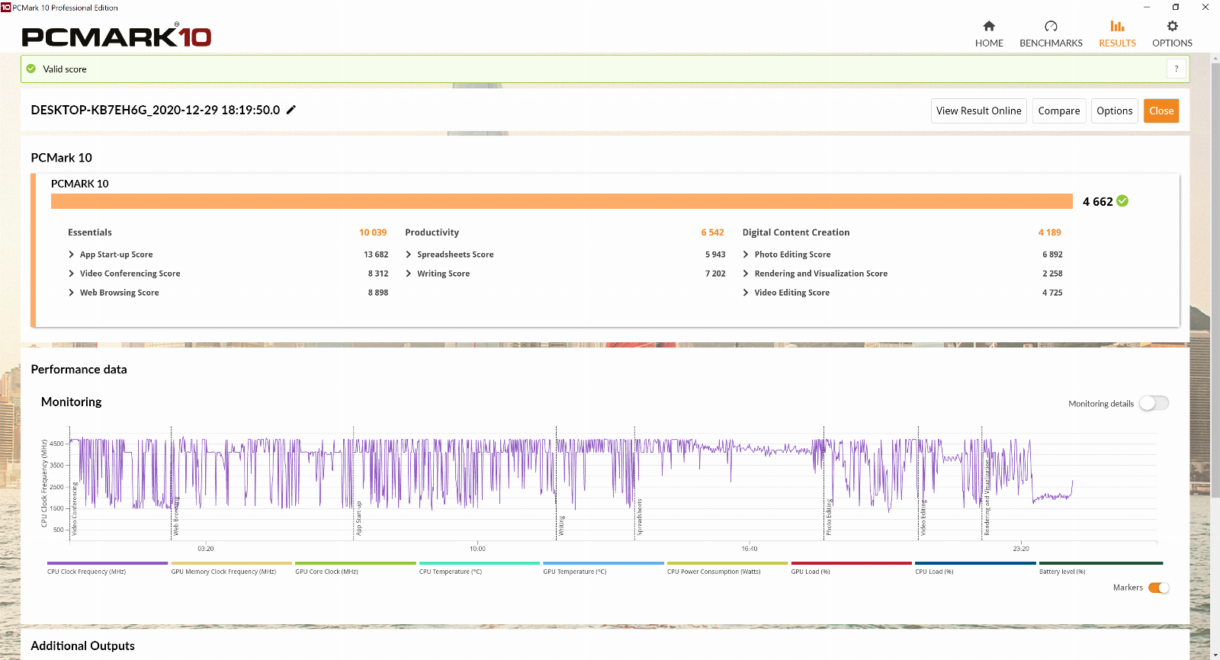Select CPU Load legend swatch
The width and height of the screenshot is (1220, 660).
975,563
